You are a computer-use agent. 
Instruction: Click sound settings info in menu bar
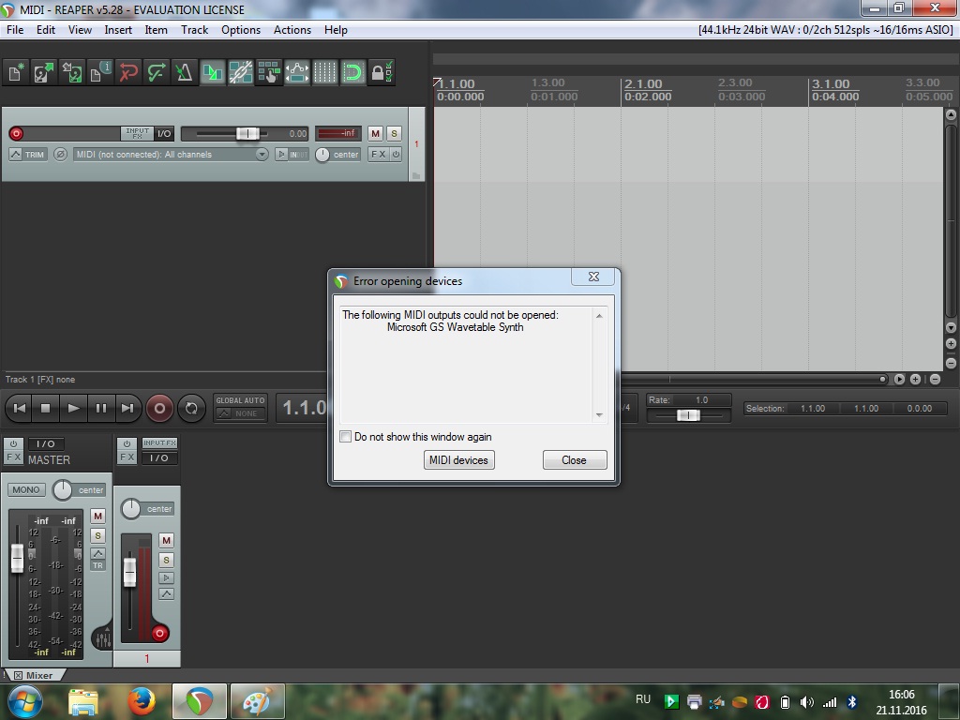click(825, 30)
